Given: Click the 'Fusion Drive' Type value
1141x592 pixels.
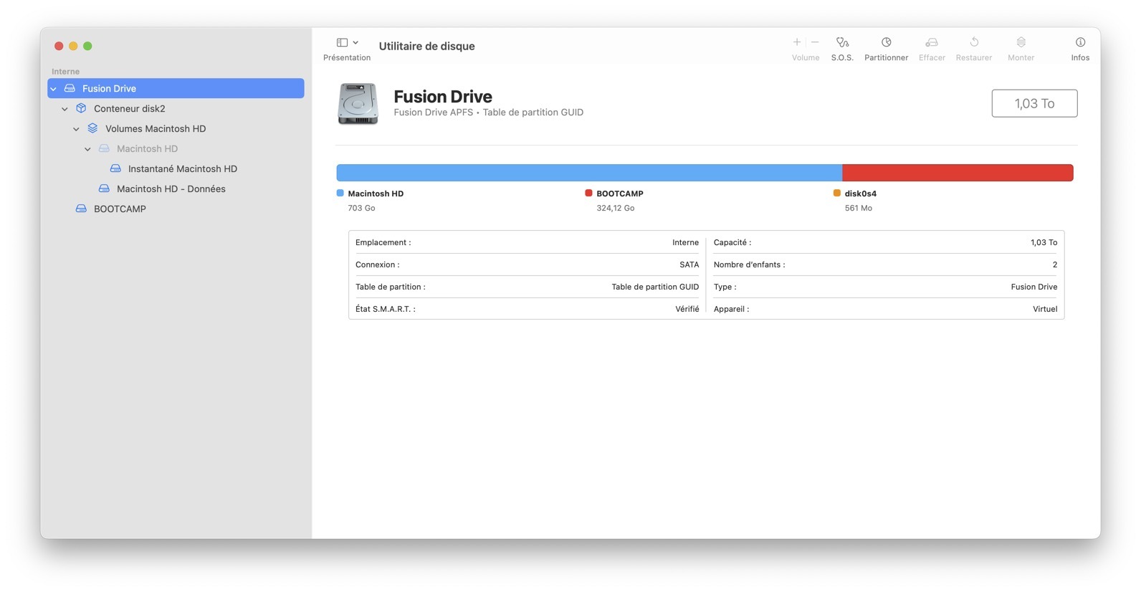Looking at the screenshot, I should pos(1033,287).
